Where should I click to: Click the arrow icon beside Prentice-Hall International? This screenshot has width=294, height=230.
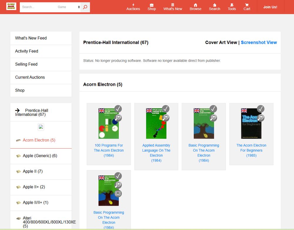coord(17,110)
